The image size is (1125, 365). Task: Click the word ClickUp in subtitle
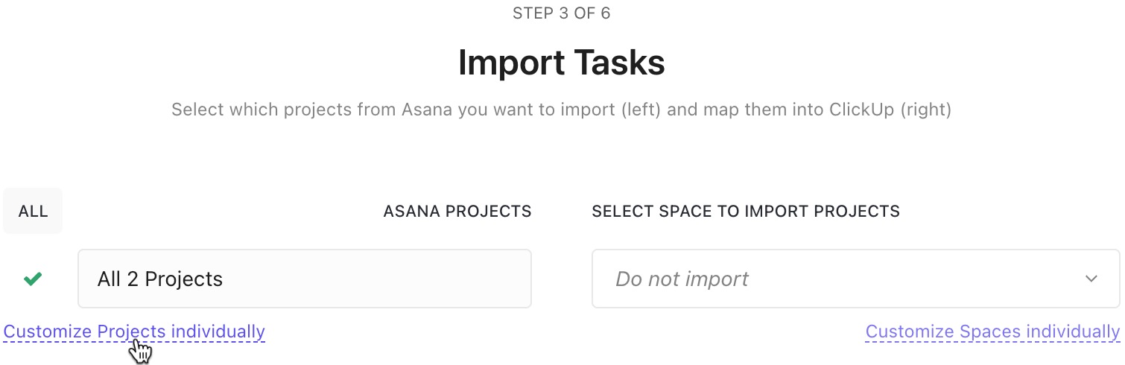pyautogui.click(x=861, y=110)
